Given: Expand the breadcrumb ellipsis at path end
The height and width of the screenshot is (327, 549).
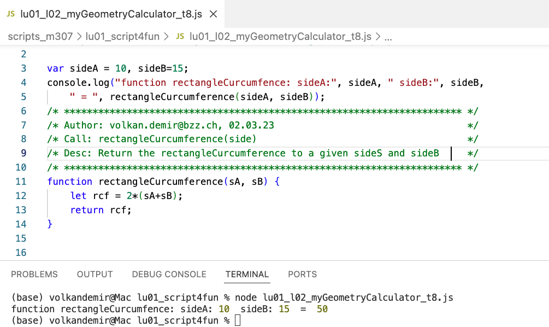Looking at the screenshot, I should click(388, 37).
